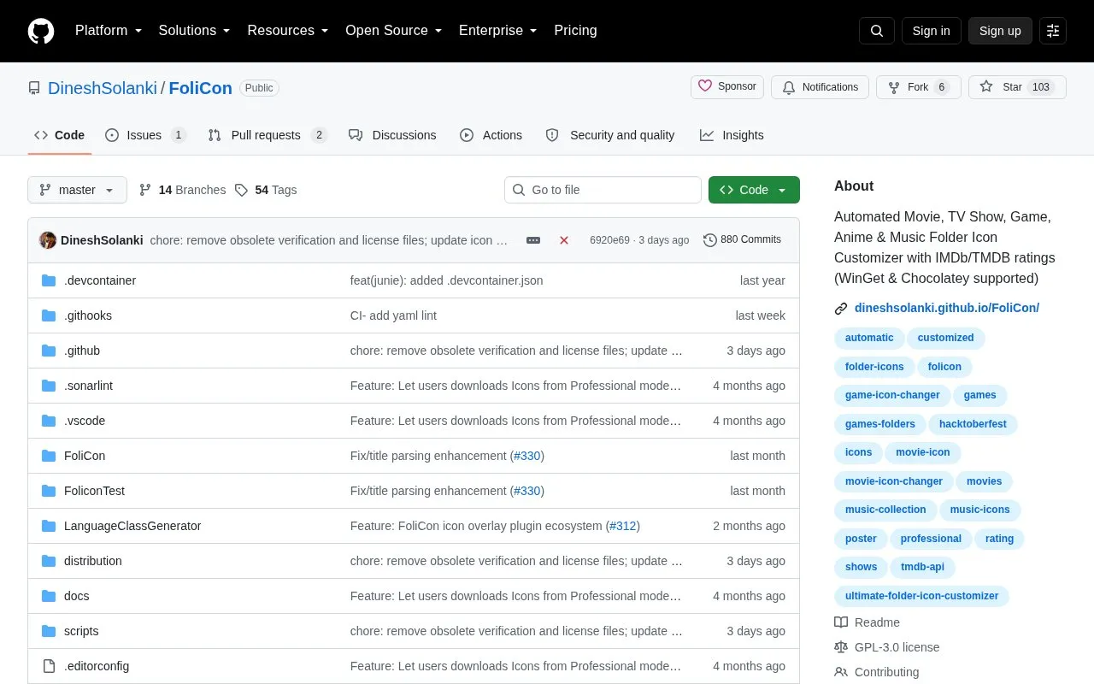Click the .githooks folder icon
Screen dimensions: 1094x684
coord(49,315)
